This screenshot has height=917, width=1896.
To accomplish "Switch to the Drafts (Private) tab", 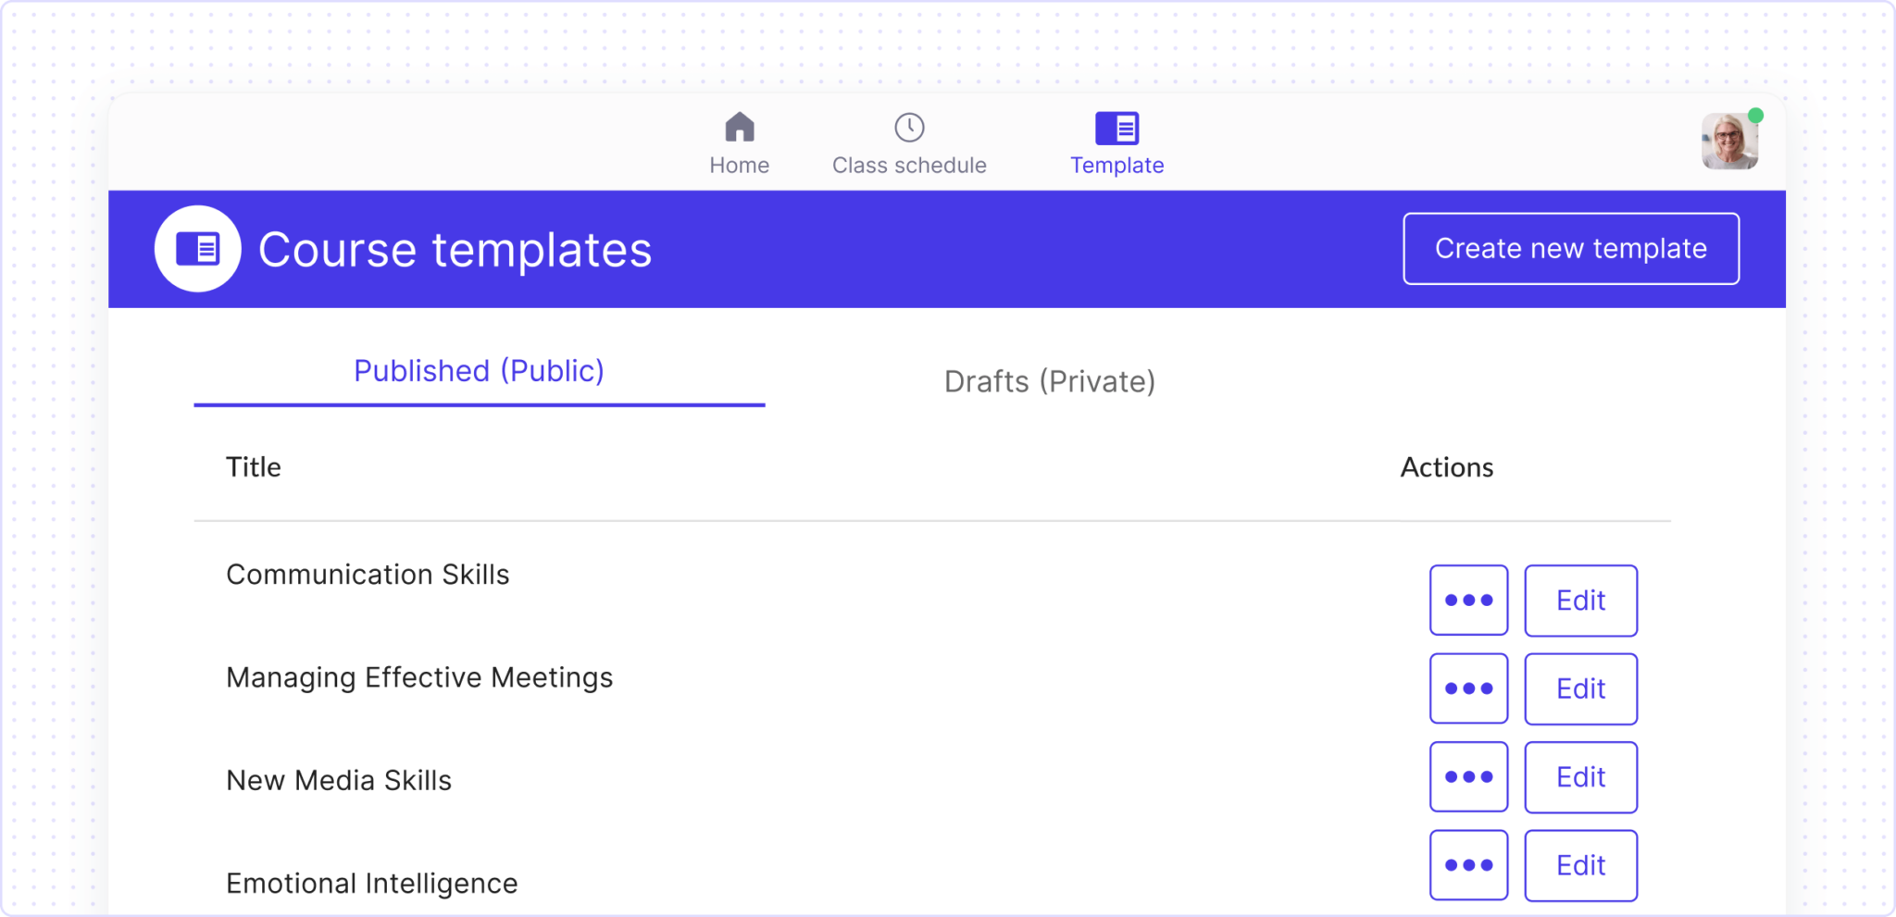I will [1049, 380].
